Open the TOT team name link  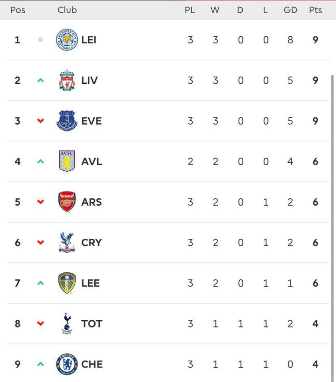(91, 324)
